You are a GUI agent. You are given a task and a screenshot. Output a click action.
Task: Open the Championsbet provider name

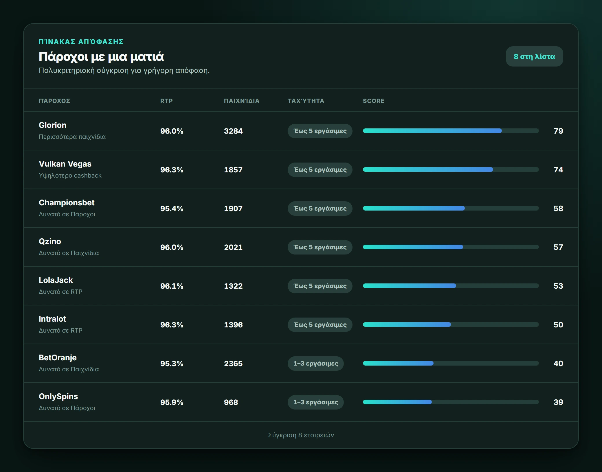pyautogui.click(x=67, y=203)
